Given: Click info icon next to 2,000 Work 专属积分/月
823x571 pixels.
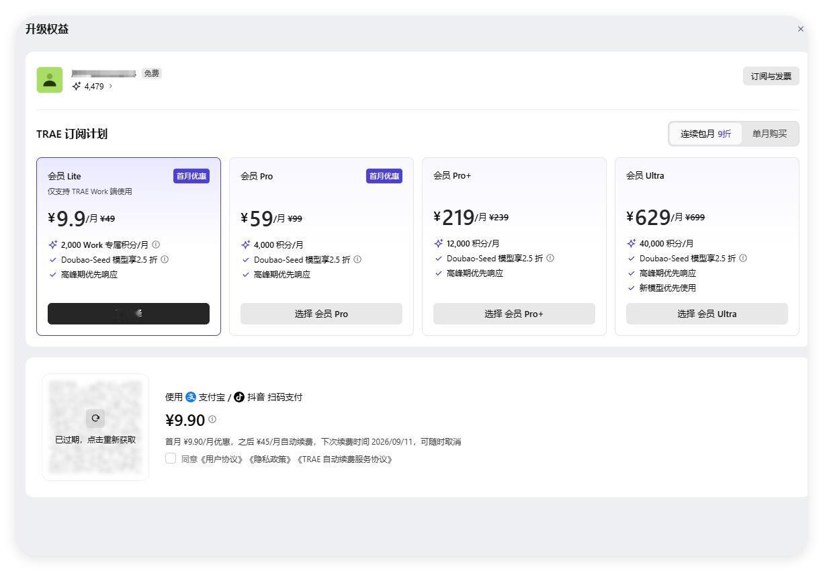Looking at the screenshot, I should tap(156, 245).
